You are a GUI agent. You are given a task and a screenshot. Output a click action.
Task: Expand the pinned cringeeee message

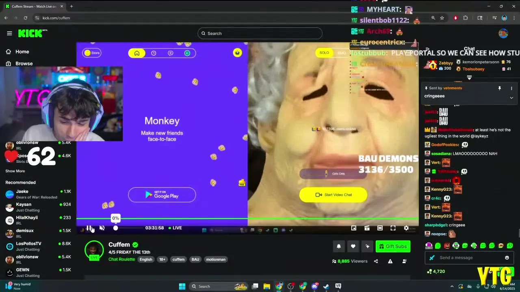(511, 97)
